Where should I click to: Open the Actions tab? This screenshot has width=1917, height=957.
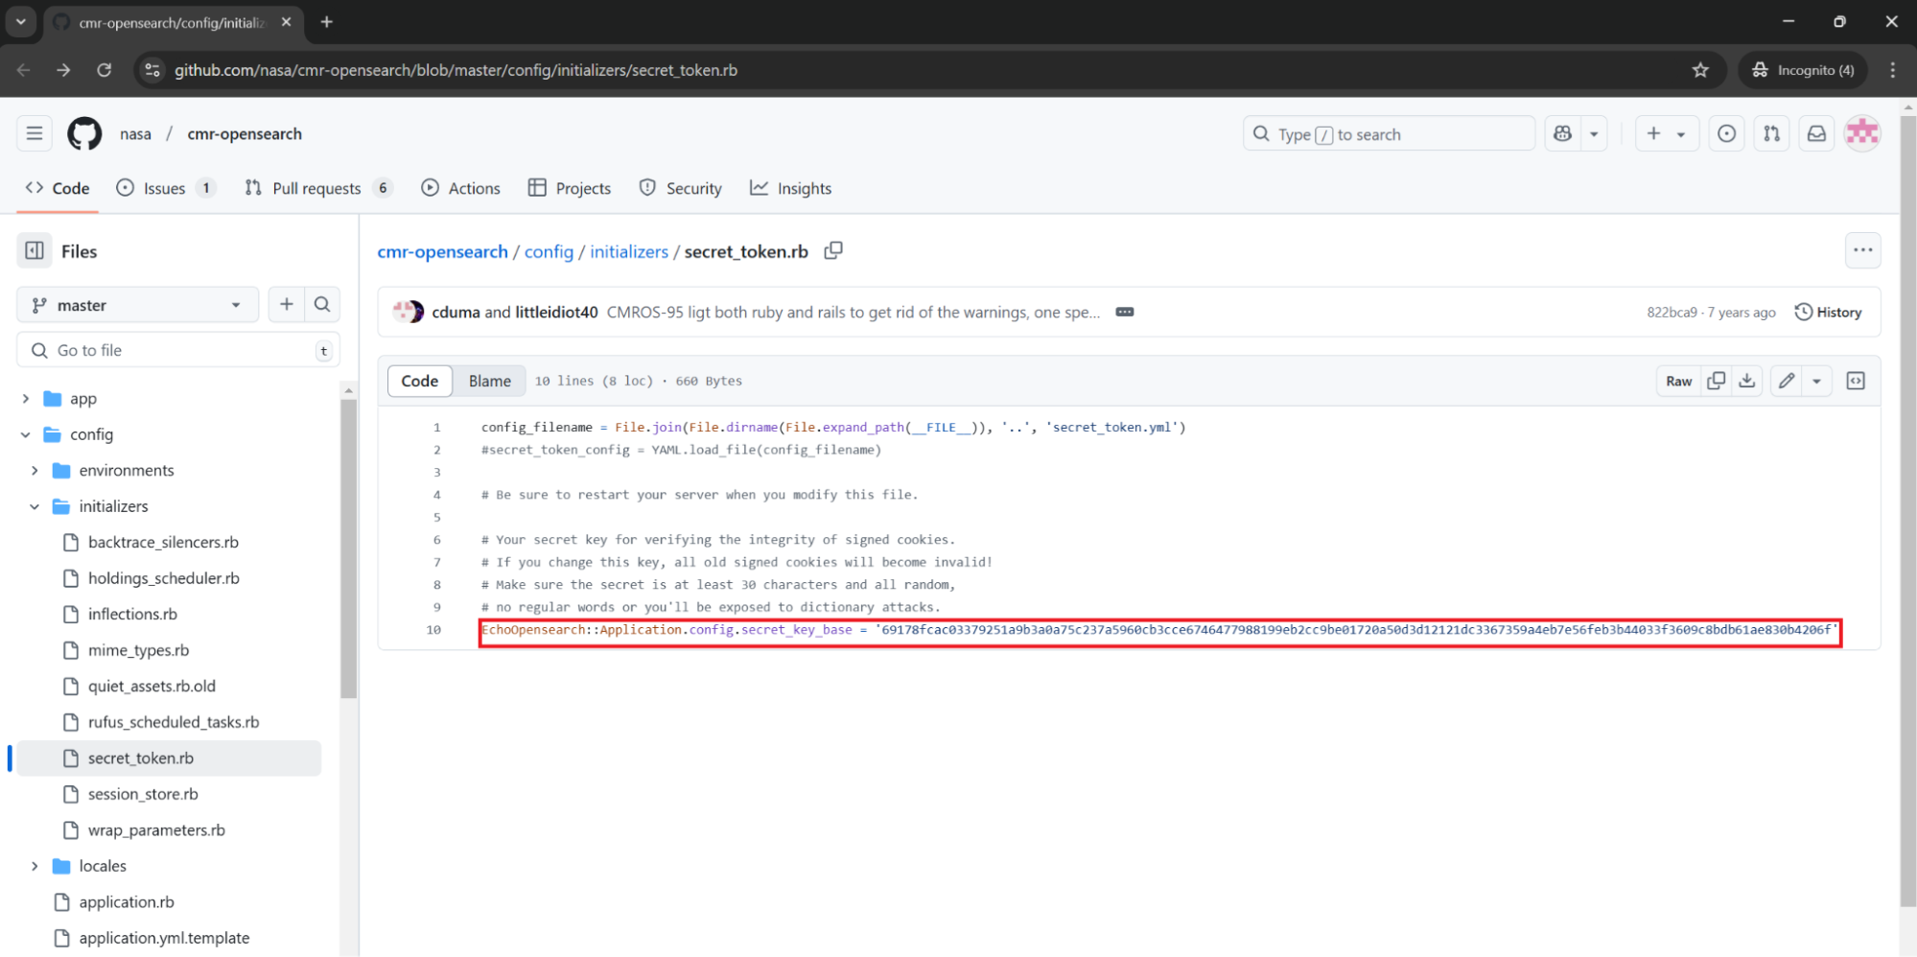[x=460, y=188]
